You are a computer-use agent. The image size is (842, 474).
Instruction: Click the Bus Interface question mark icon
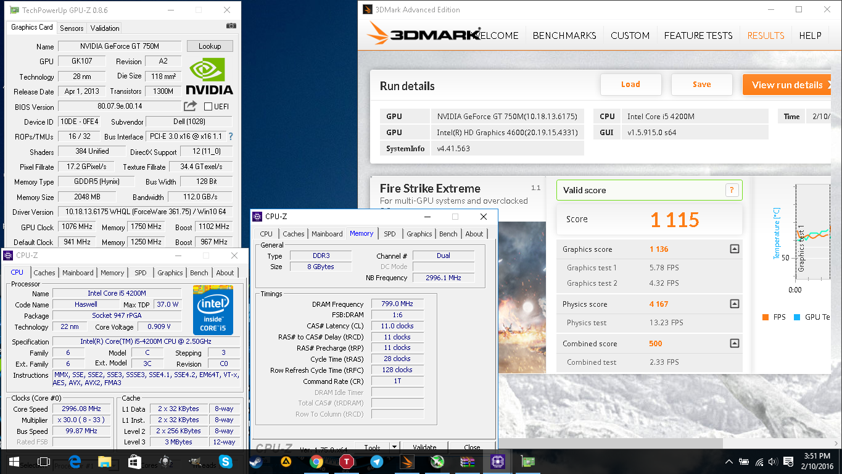click(x=231, y=136)
